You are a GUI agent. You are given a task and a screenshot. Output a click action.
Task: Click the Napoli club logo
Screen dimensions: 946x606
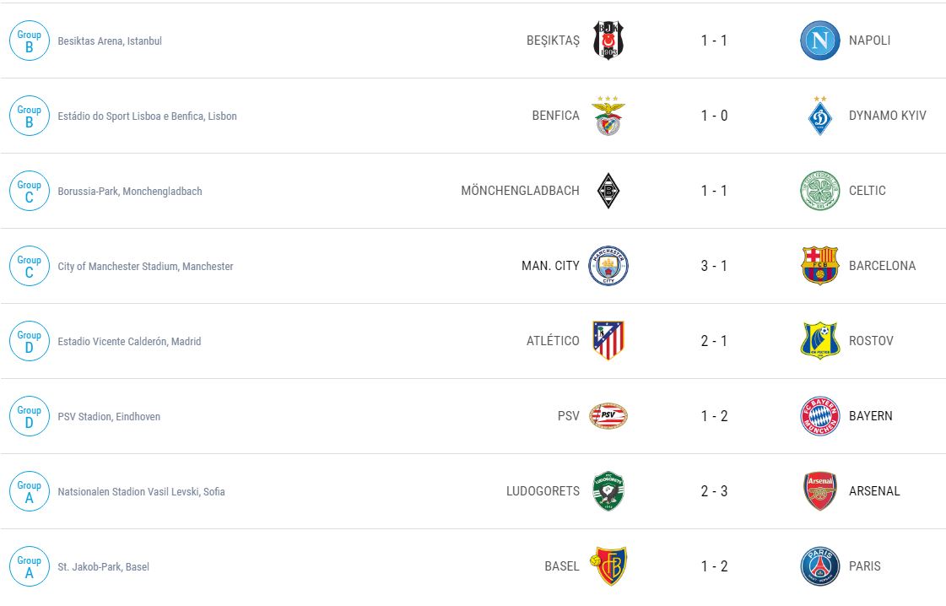(819, 41)
